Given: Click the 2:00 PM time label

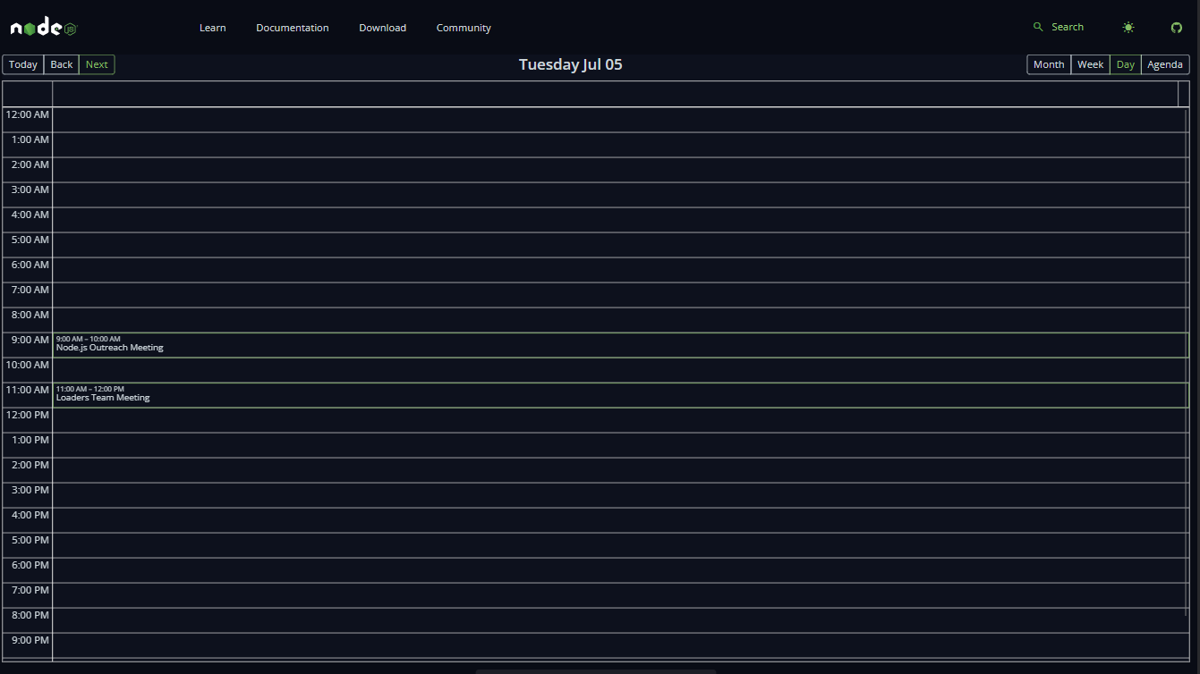Looking at the screenshot, I should coord(30,465).
